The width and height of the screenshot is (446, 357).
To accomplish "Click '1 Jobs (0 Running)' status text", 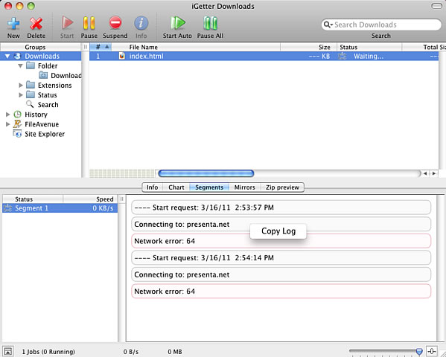I will (x=48, y=352).
